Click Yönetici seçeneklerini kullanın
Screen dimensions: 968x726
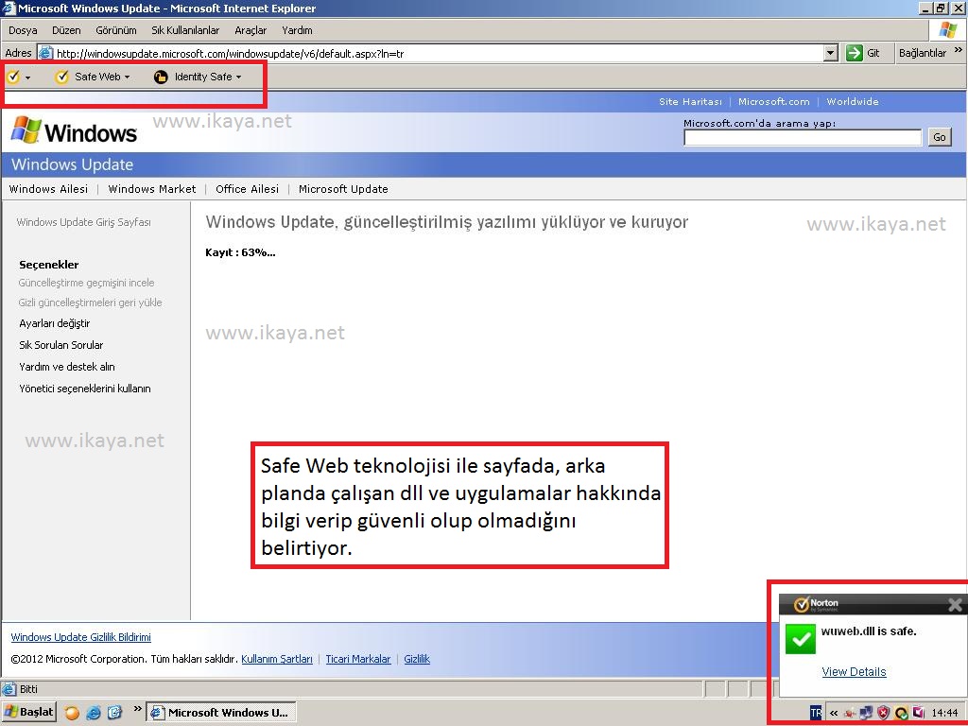[x=84, y=389]
